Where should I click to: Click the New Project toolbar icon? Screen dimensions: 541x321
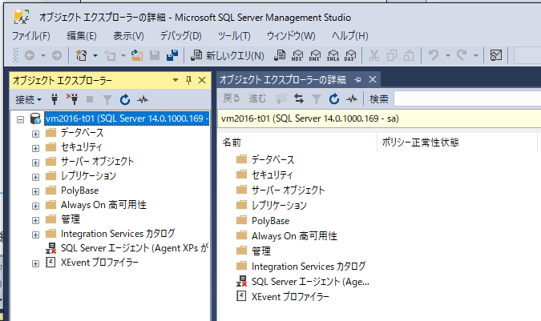pos(82,55)
